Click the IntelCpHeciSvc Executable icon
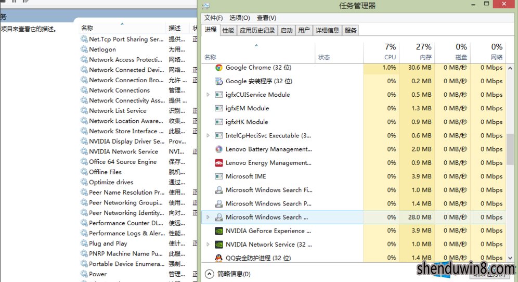The image size is (518, 282). (x=219, y=136)
